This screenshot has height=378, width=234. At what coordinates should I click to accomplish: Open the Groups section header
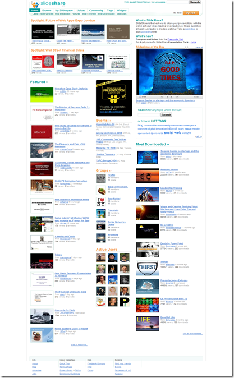[x=103, y=170]
